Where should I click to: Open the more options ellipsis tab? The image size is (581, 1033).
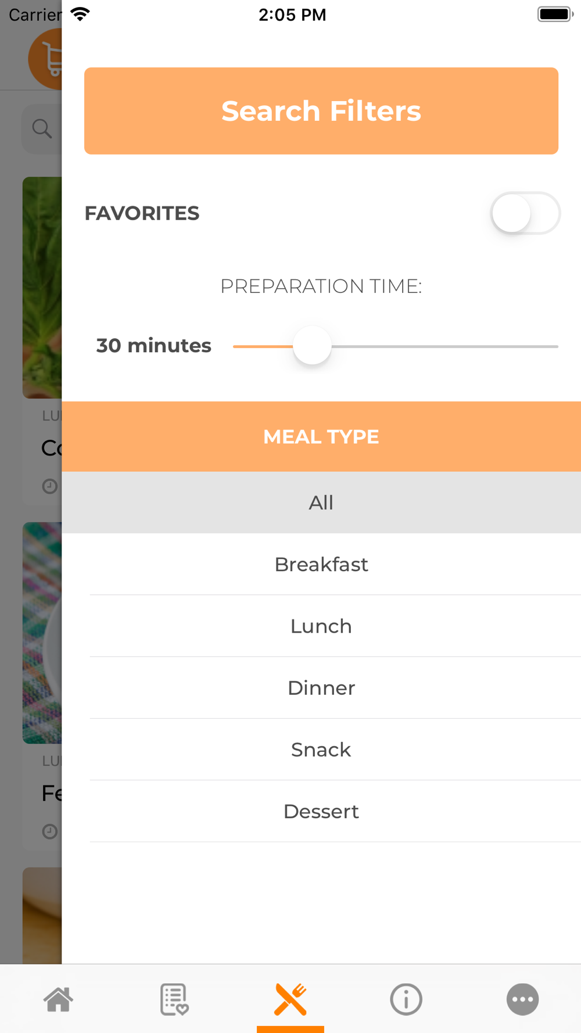[522, 999]
